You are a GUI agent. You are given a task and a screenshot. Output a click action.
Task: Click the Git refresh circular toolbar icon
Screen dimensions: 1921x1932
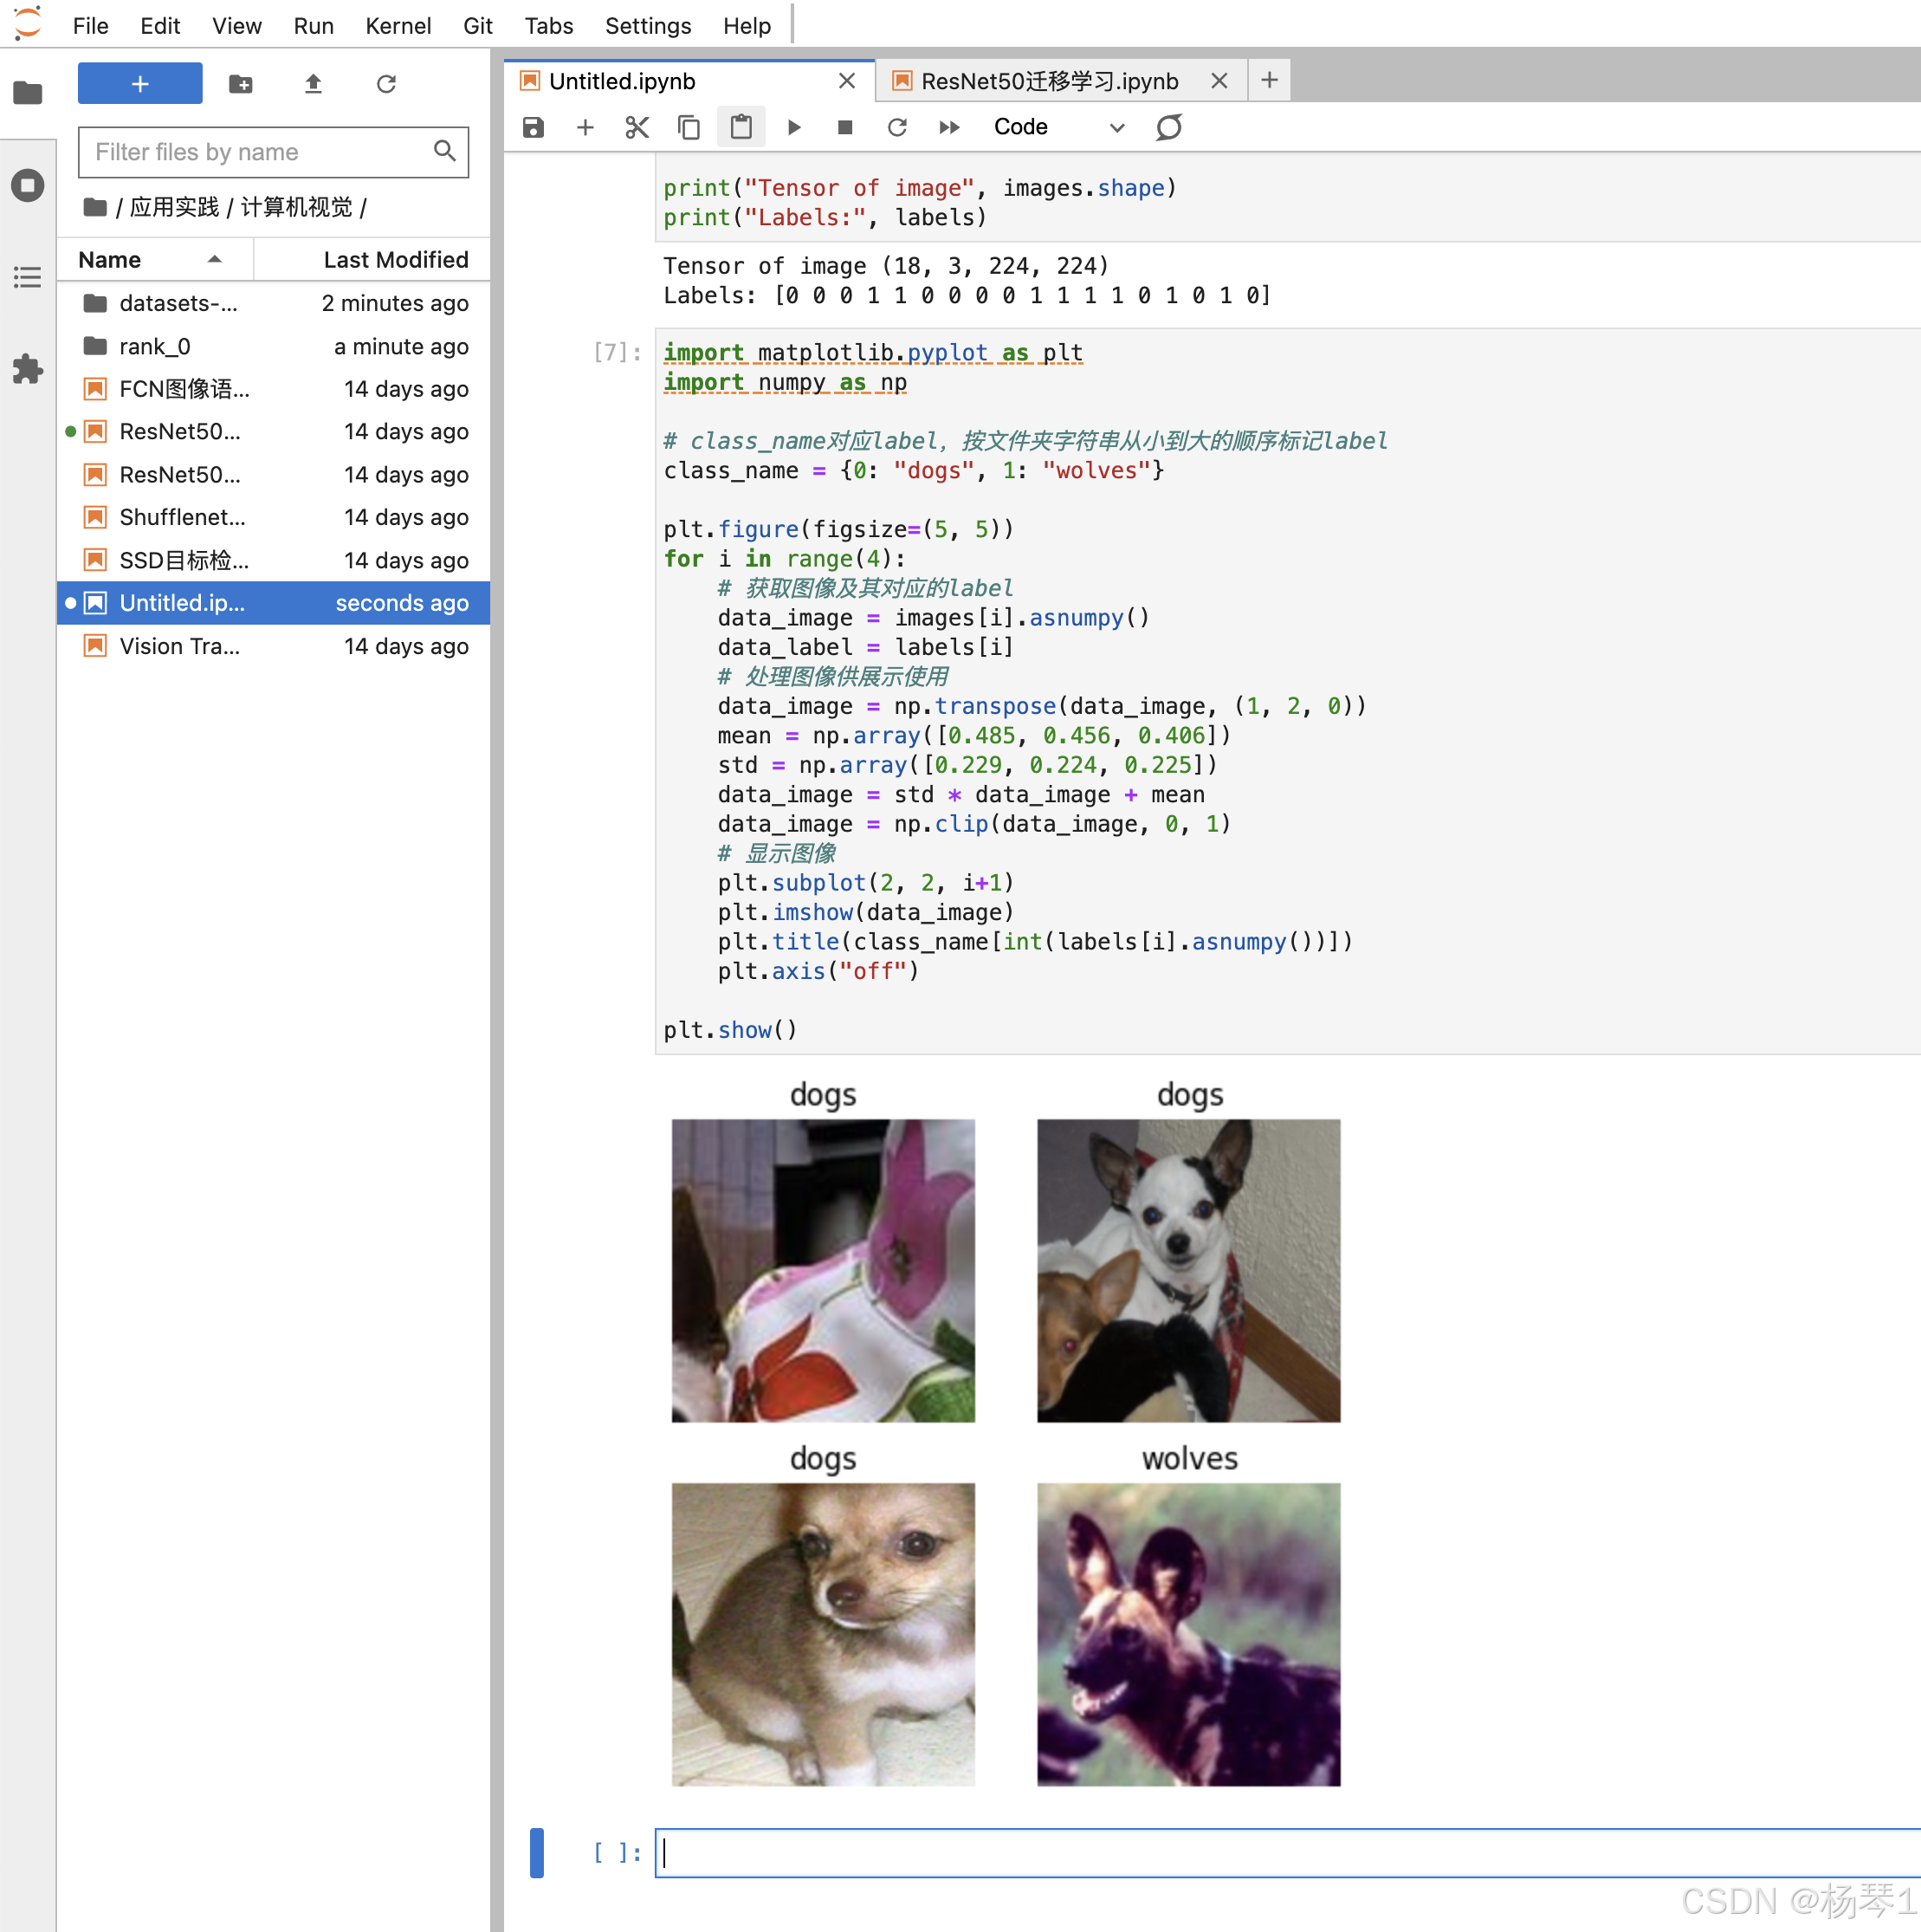[x=1169, y=127]
